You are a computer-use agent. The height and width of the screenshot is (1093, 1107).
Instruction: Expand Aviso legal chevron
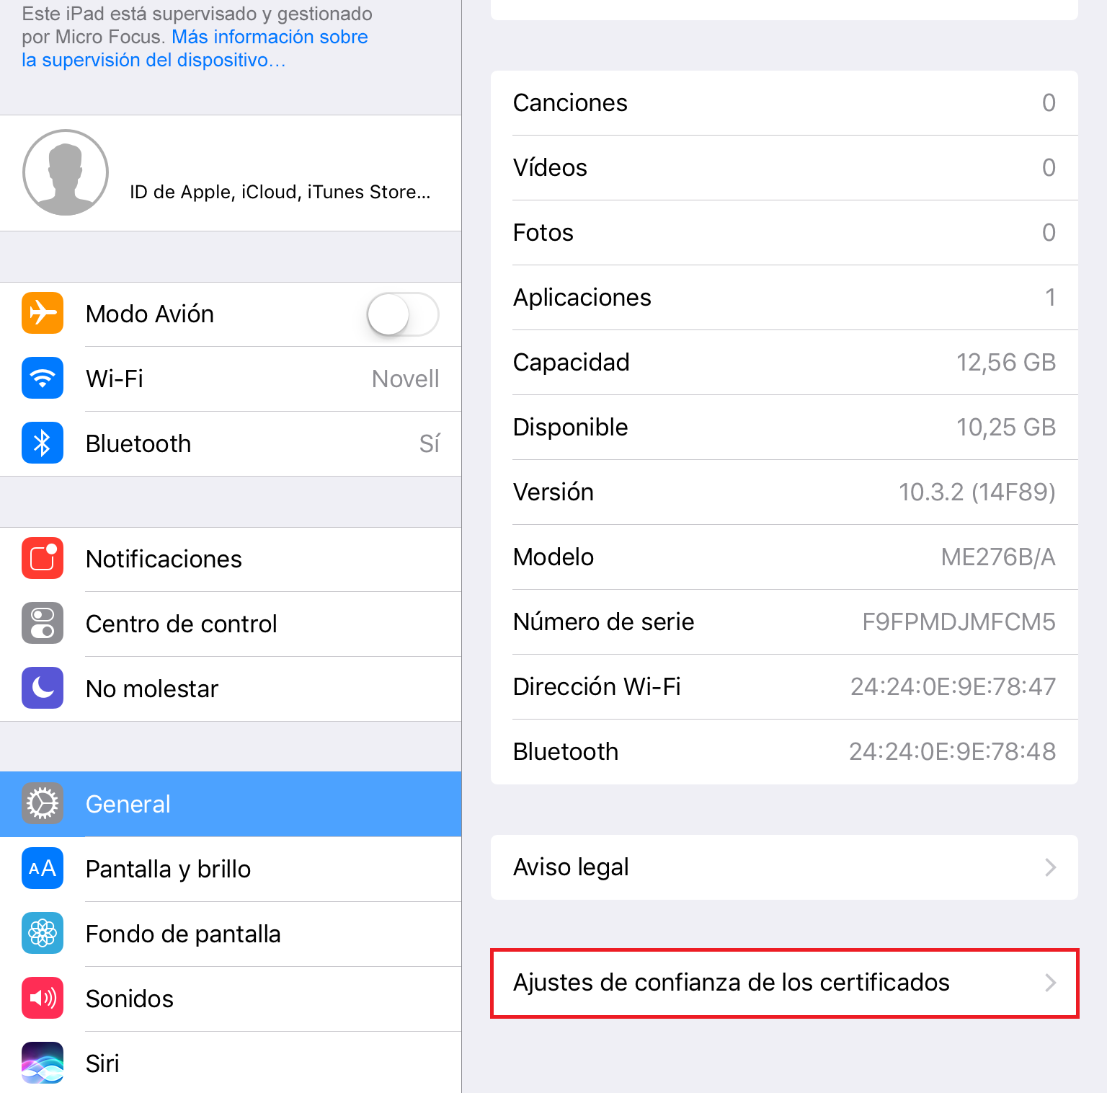(x=1051, y=867)
